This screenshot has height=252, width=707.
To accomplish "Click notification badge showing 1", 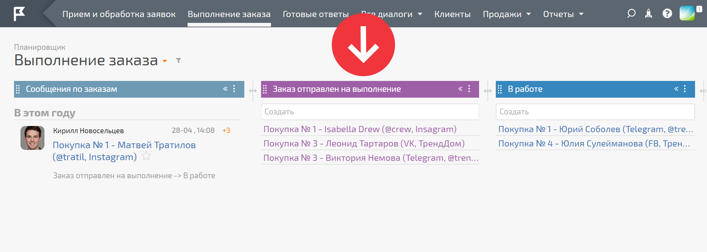I will [x=699, y=9].
